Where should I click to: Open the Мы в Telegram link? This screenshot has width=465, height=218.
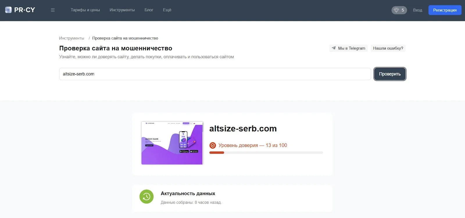[x=348, y=48]
